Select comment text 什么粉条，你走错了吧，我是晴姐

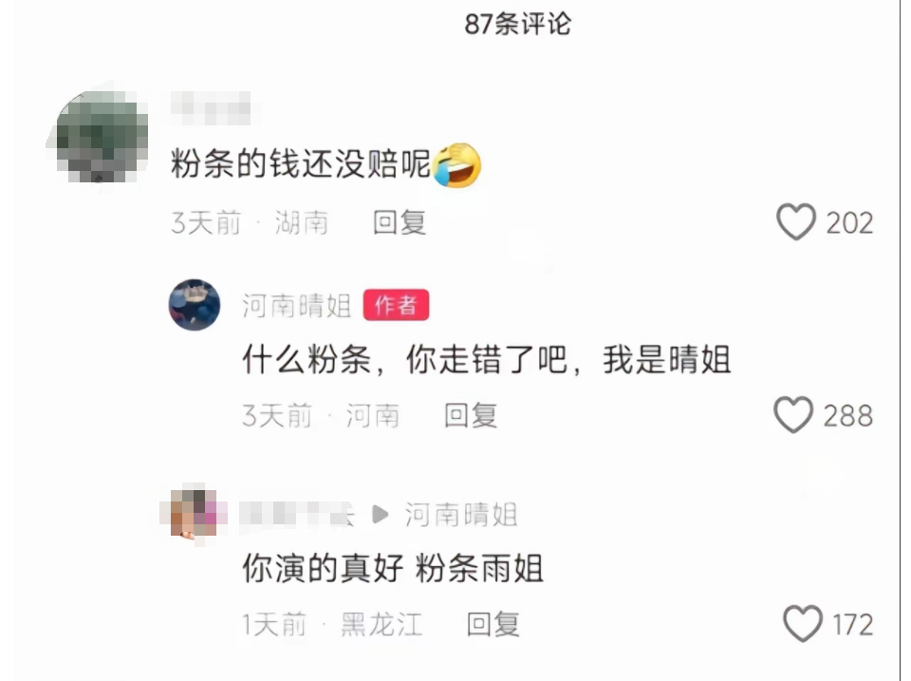(486, 359)
